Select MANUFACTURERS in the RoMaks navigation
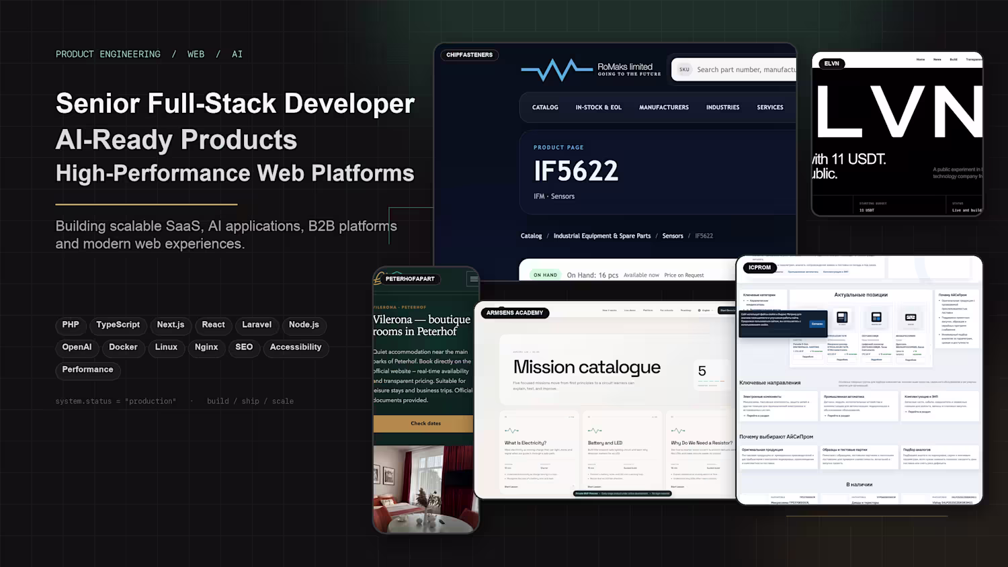This screenshot has height=567, width=1008. coord(664,107)
